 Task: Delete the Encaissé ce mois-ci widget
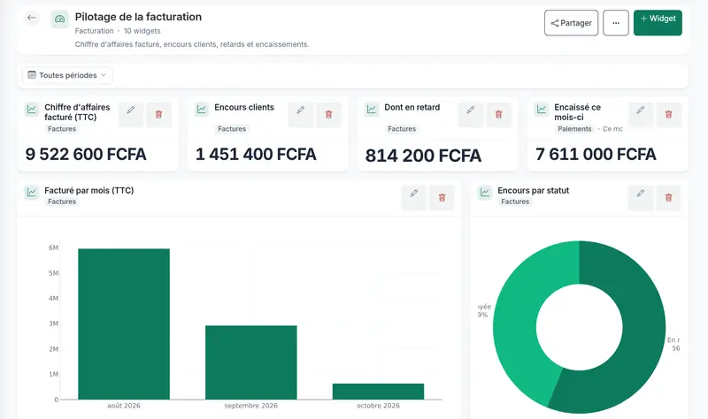tap(669, 115)
